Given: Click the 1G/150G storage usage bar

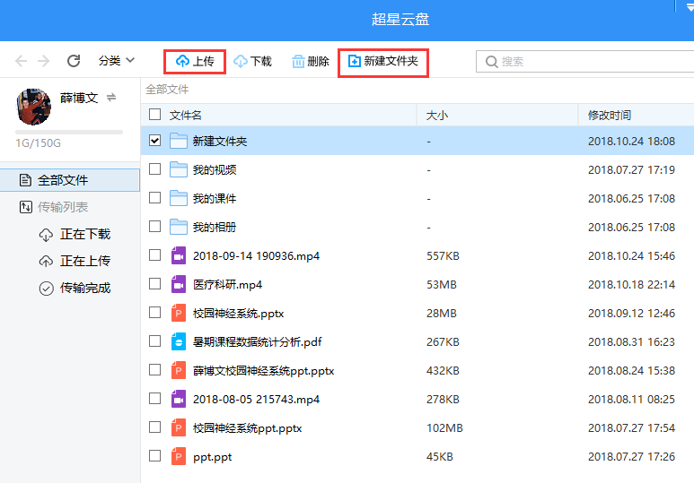Looking at the screenshot, I should tap(69, 132).
